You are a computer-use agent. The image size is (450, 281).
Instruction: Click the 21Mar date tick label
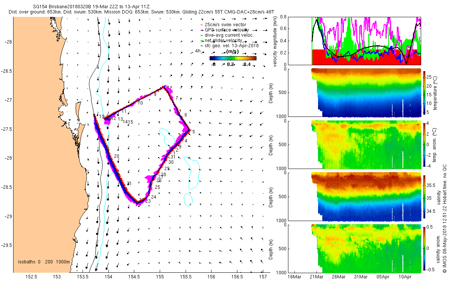(x=316, y=277)
